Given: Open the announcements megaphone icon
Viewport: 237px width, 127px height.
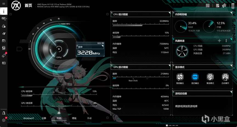Looking at the screenshot, I should (224, 5).
